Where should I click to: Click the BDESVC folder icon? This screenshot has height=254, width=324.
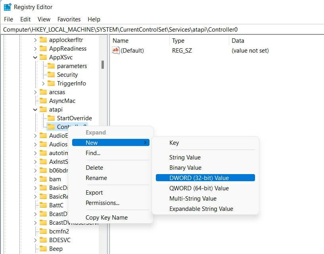pyautogui.click(x=44, y=240)
